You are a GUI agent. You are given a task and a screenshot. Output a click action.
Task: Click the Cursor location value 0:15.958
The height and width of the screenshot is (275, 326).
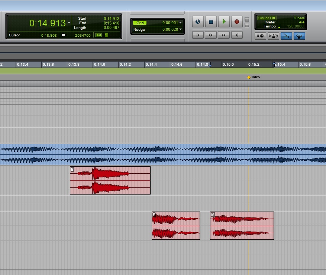tap(49, 35)
